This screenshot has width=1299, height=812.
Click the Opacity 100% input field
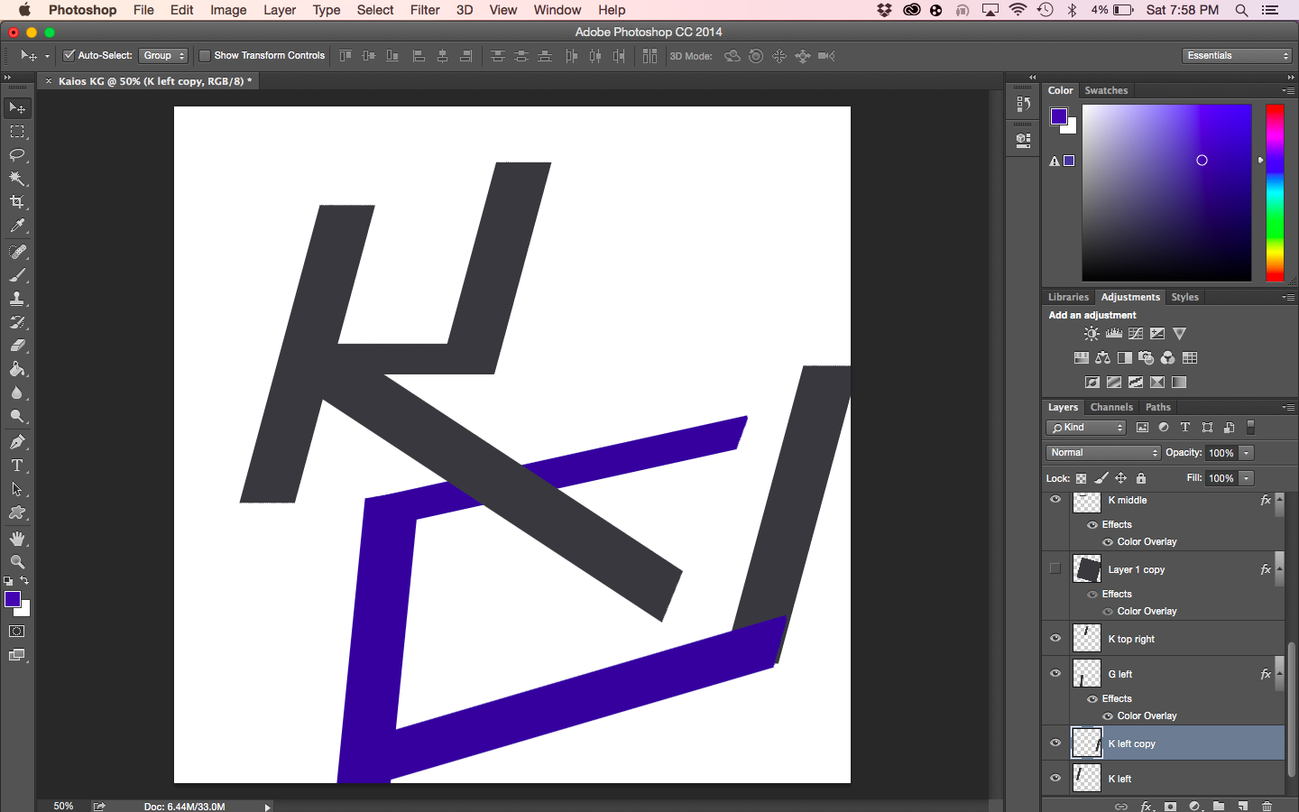pyautogui.click(x=1221, y=453)
